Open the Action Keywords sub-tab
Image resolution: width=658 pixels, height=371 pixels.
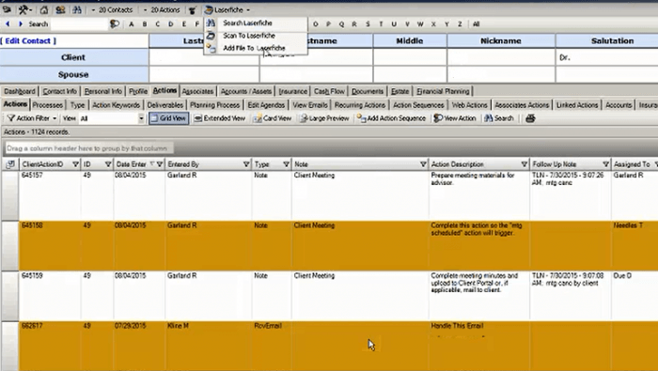(x=116, y=105)
